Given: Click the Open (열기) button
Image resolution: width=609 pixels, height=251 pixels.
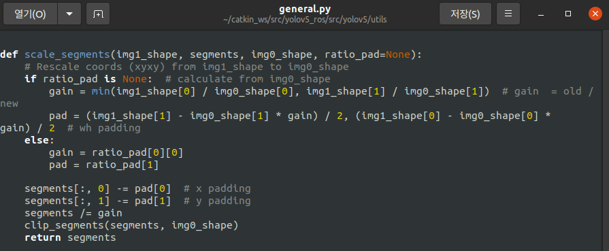Looking at the screenshot, I should pyautogui.click(x=31, y=14).
